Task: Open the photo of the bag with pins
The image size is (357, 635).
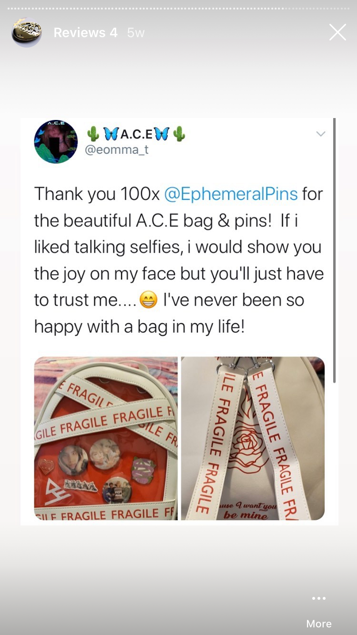Action: (x=106, y=438)
